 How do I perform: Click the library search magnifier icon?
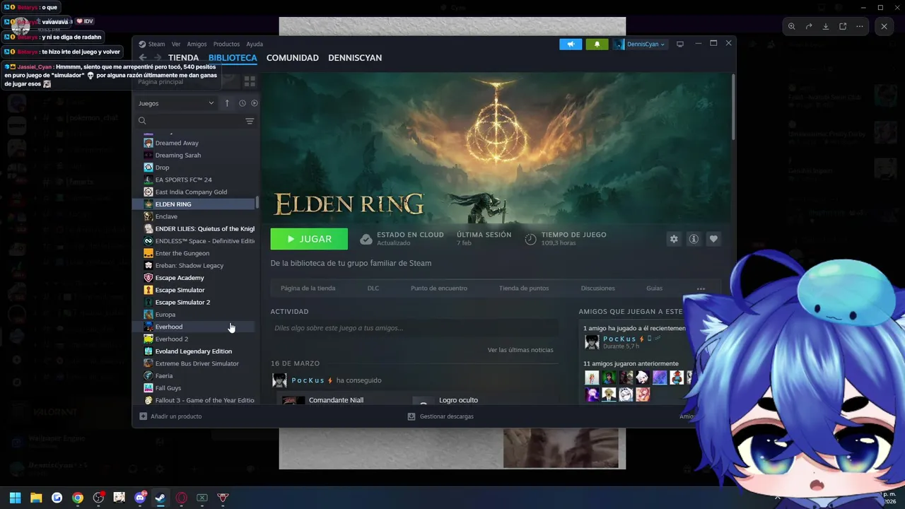[142, 121]
